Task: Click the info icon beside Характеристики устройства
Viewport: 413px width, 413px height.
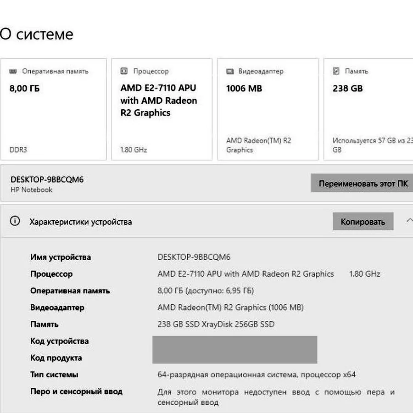Action: [x=15, y=221]
